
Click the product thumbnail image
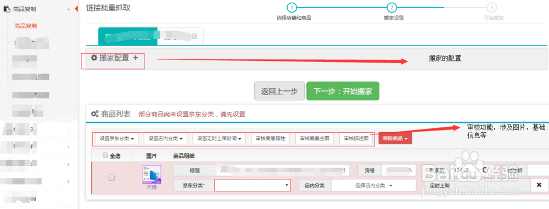152,174
